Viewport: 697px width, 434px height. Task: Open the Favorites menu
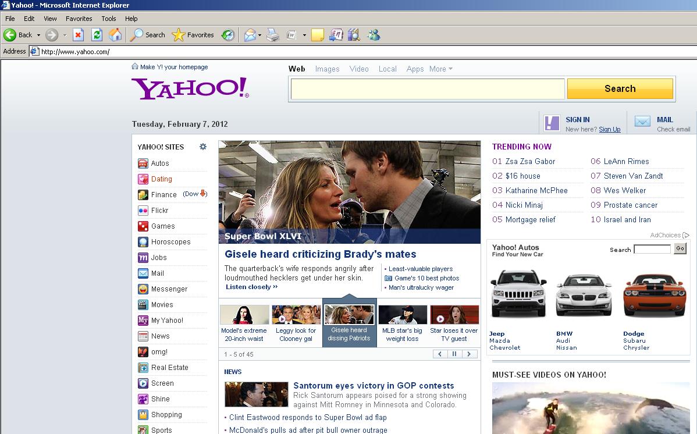pyautogui.click(x=79, y=19)
